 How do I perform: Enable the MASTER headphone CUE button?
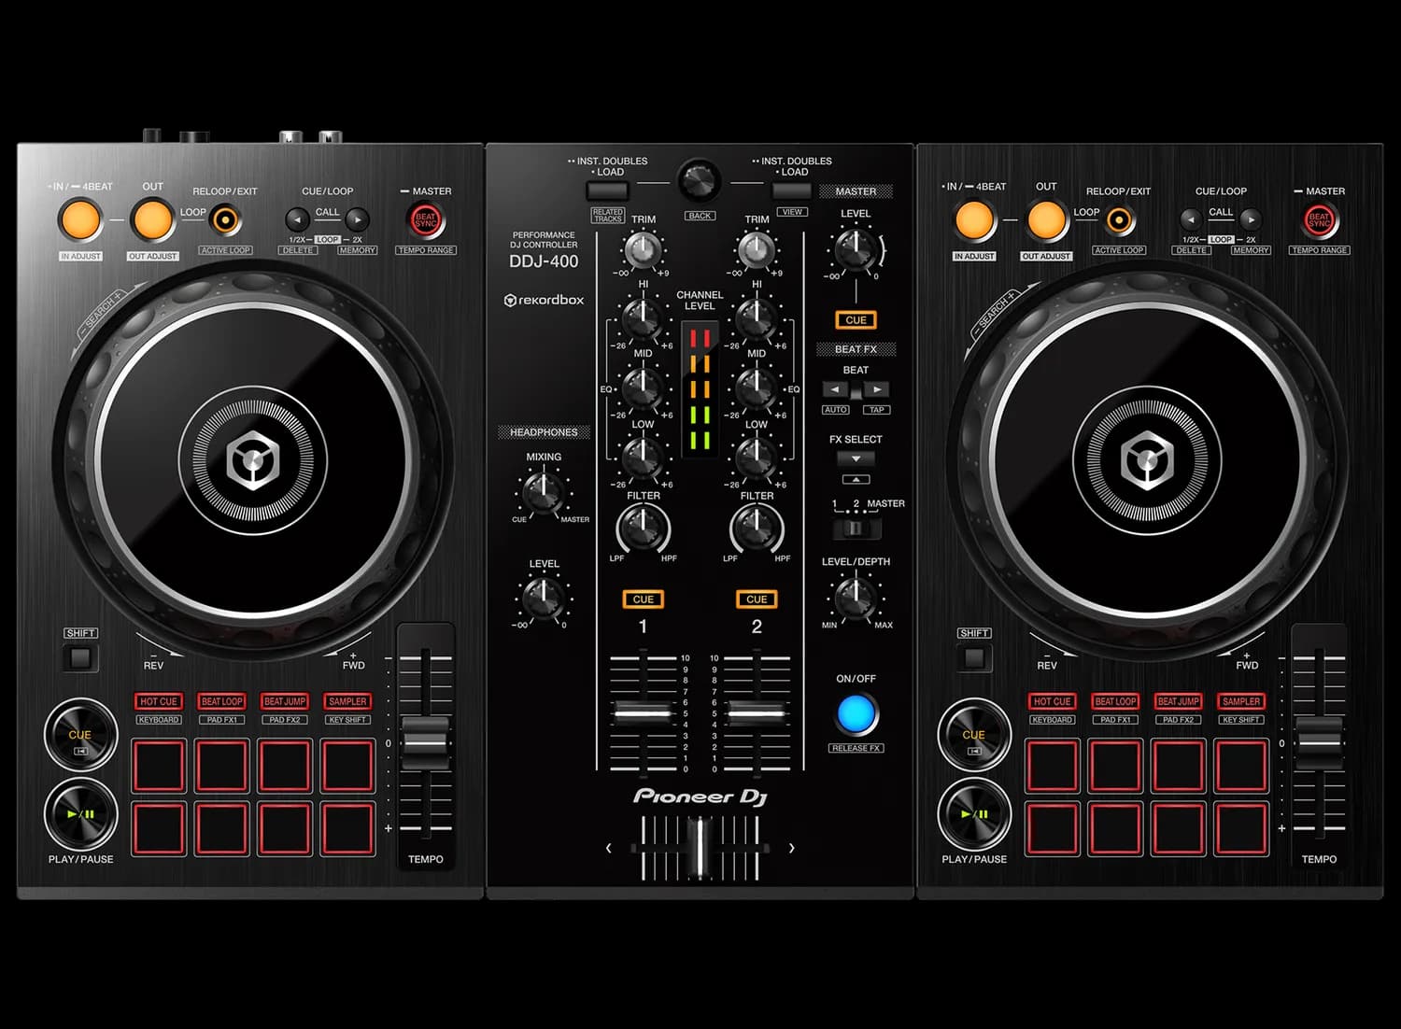click(x=856, y=320)
